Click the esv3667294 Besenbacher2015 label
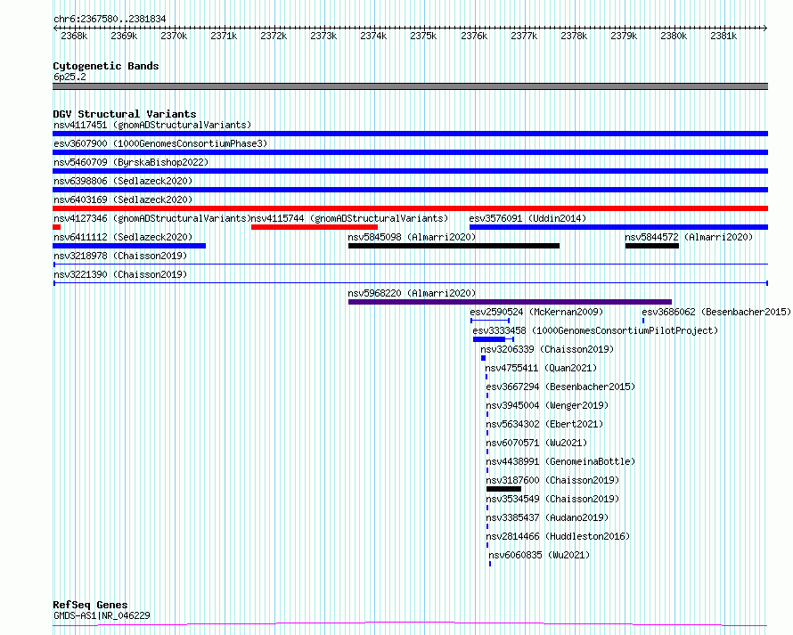 point(560,387)
